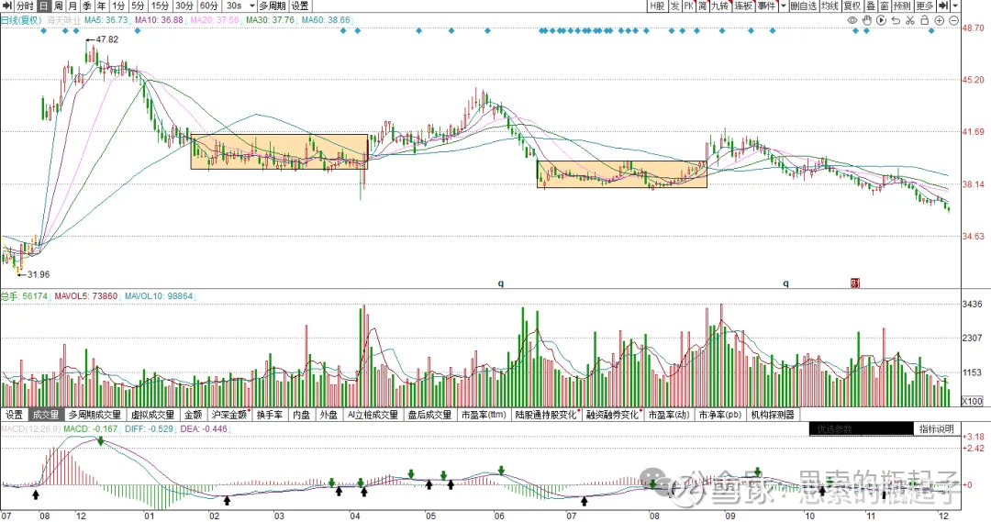Toggle the eye visibility icon
This screenshot has height=522, width=991.
click(852, 20)
